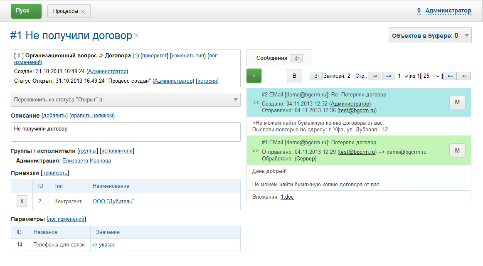This screenshot has height=266, width=483.
Task: Switch to the Процессы tab
Action: 67,11
